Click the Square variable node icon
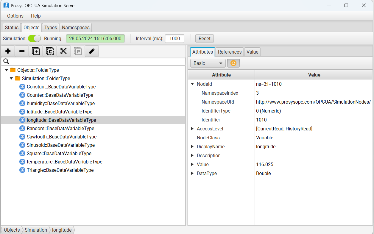 22,153
